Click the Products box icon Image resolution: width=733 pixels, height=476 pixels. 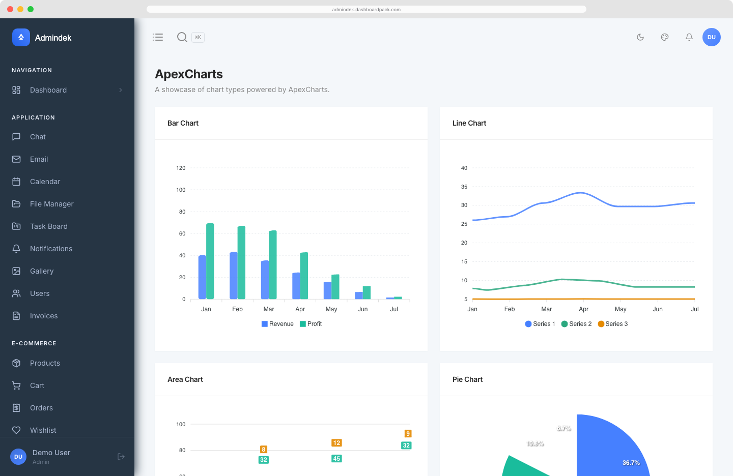pos(16,363)
